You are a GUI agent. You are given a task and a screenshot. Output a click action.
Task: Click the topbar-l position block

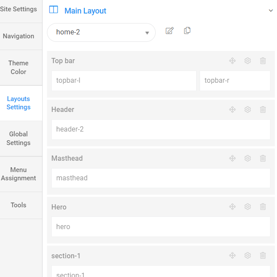click(x=124, y=81)
